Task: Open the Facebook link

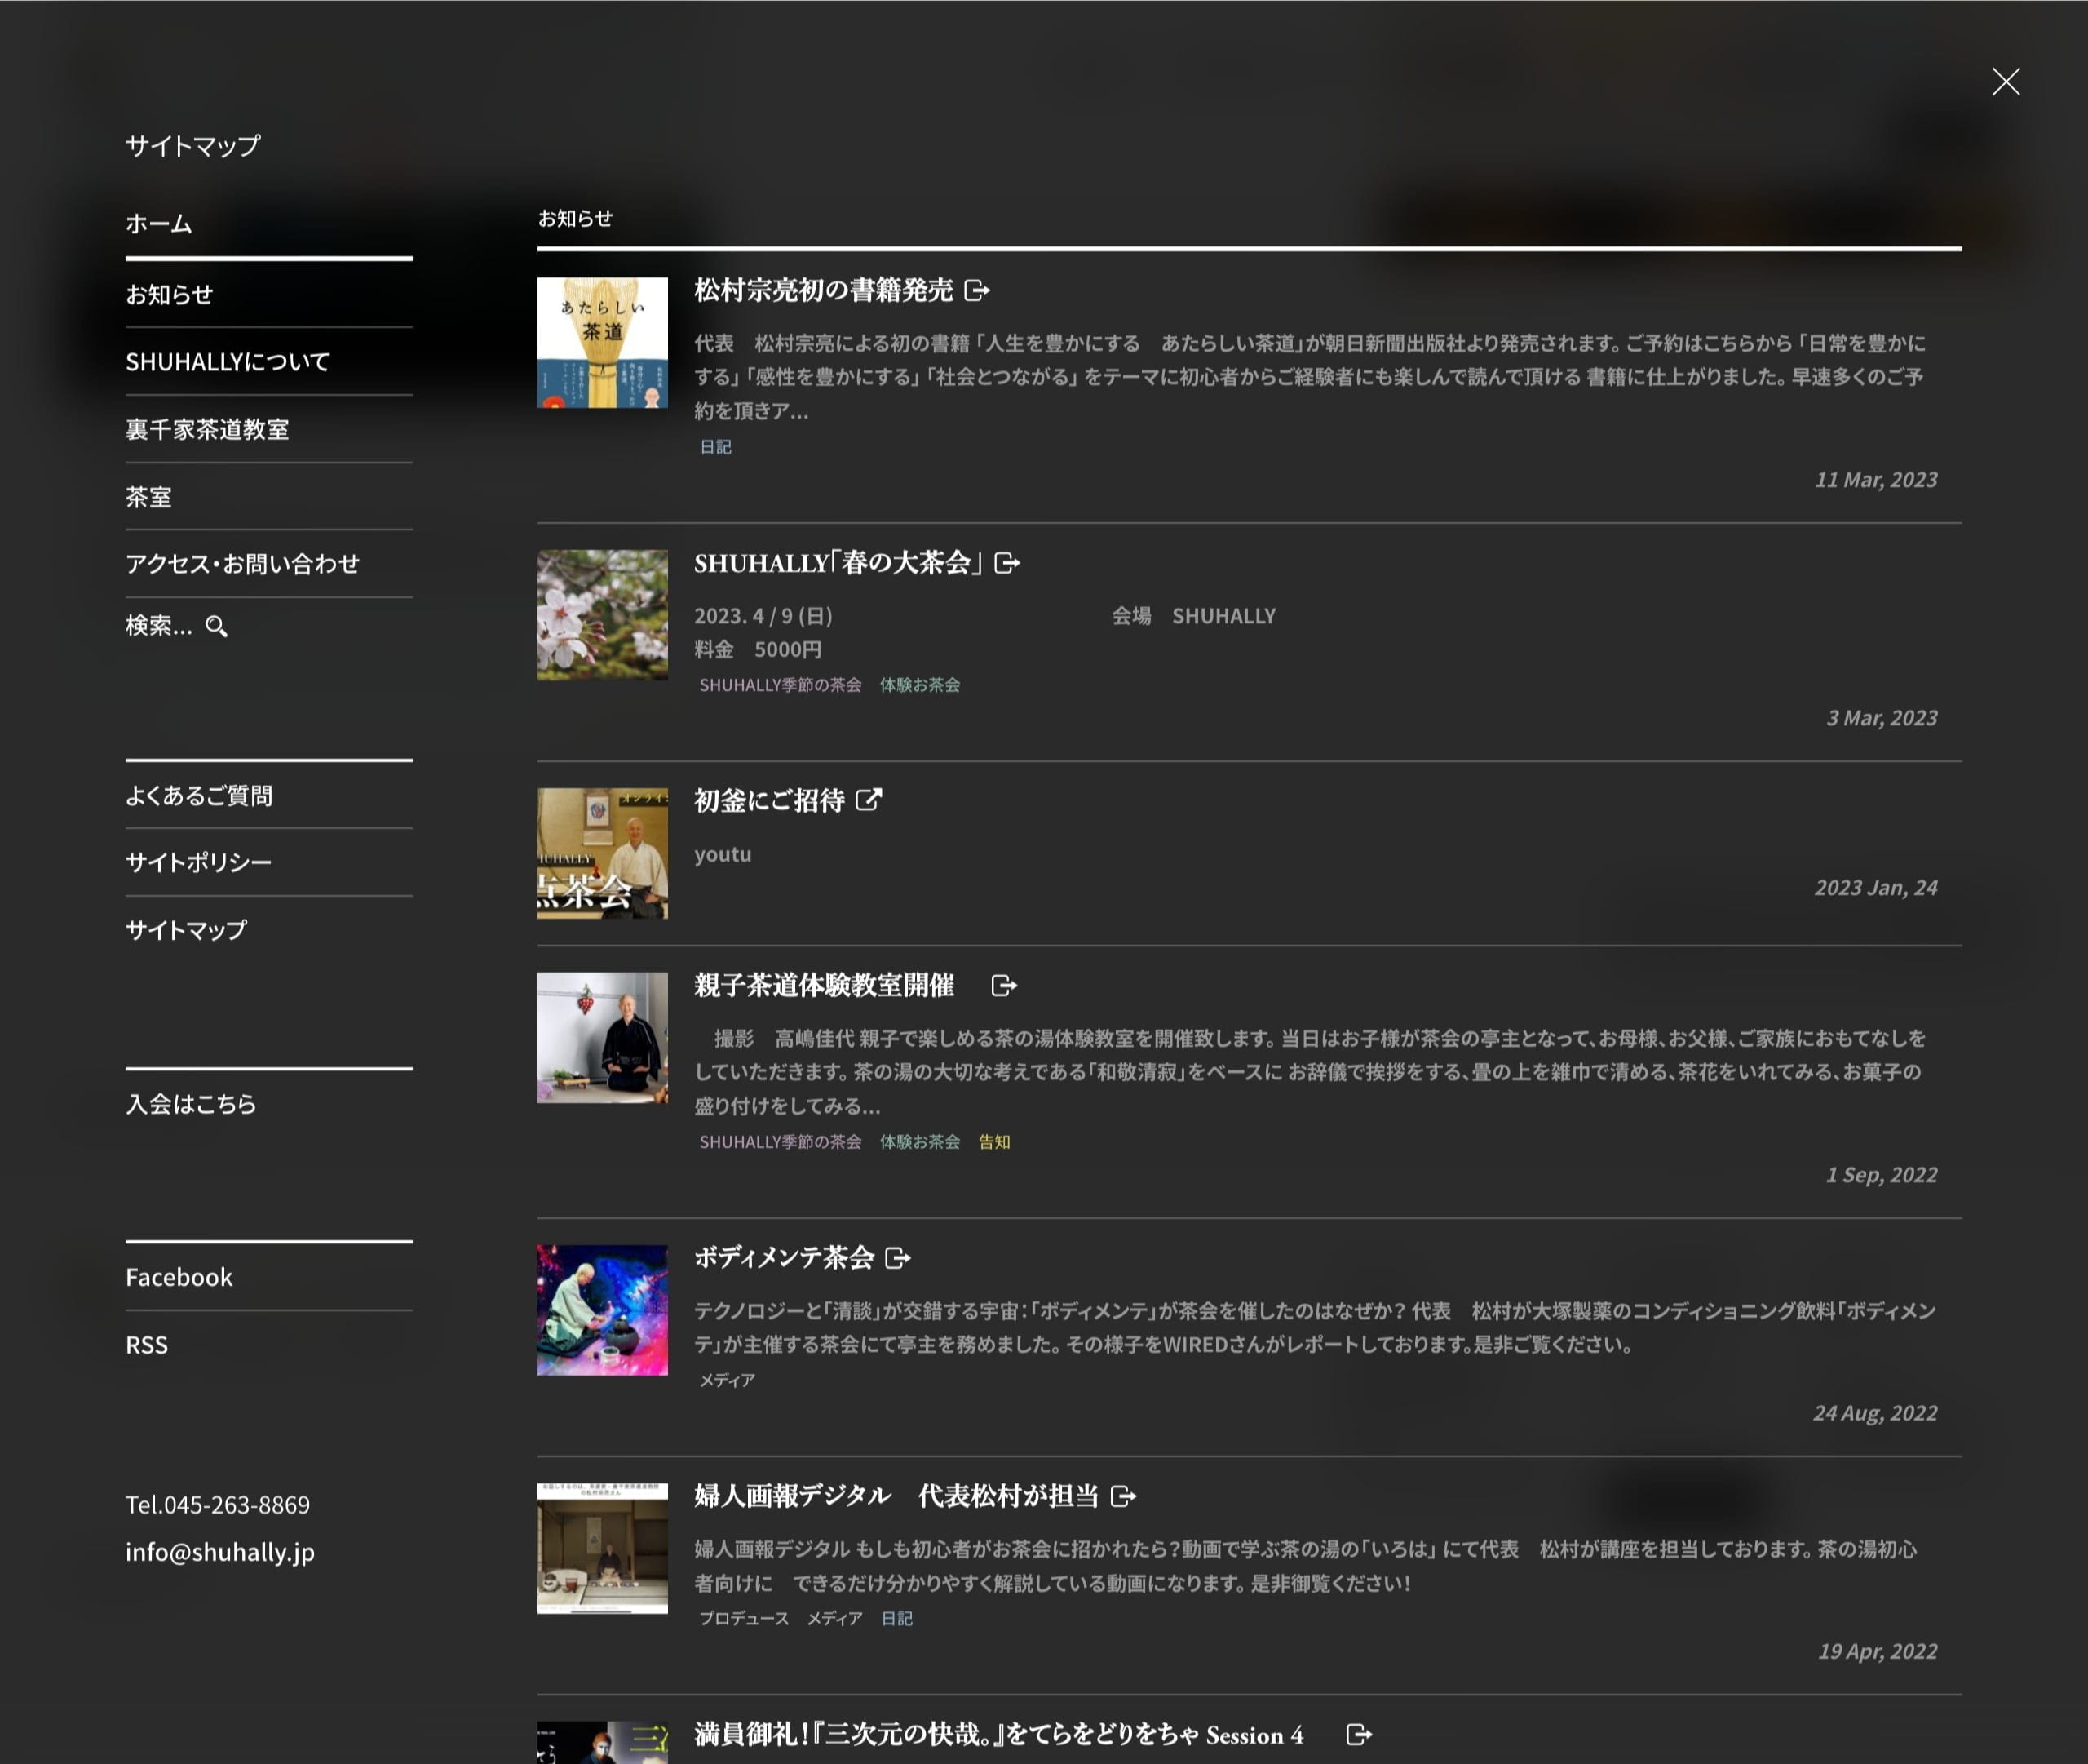Action: pos(179,1277)
